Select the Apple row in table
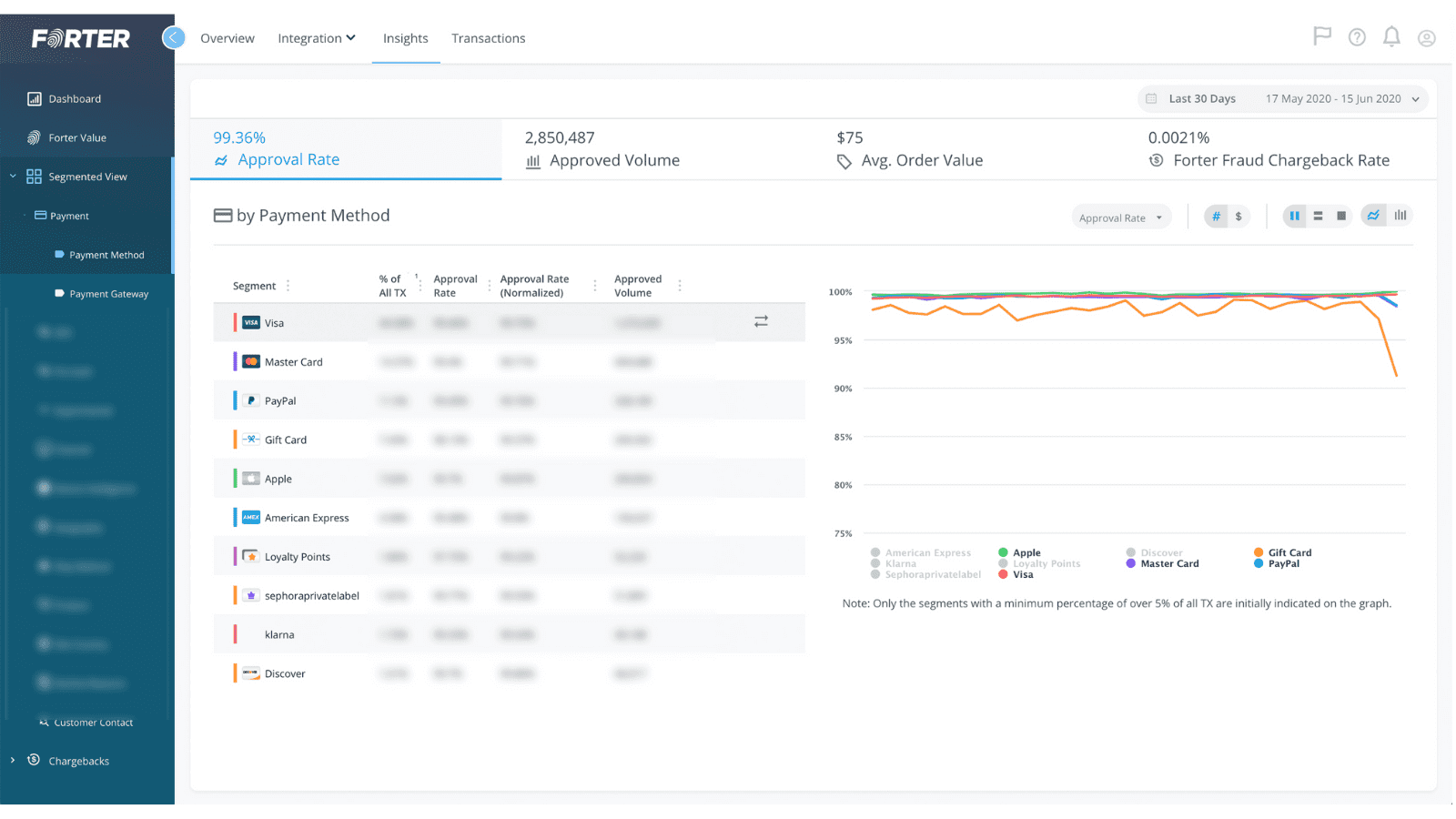 509,479
